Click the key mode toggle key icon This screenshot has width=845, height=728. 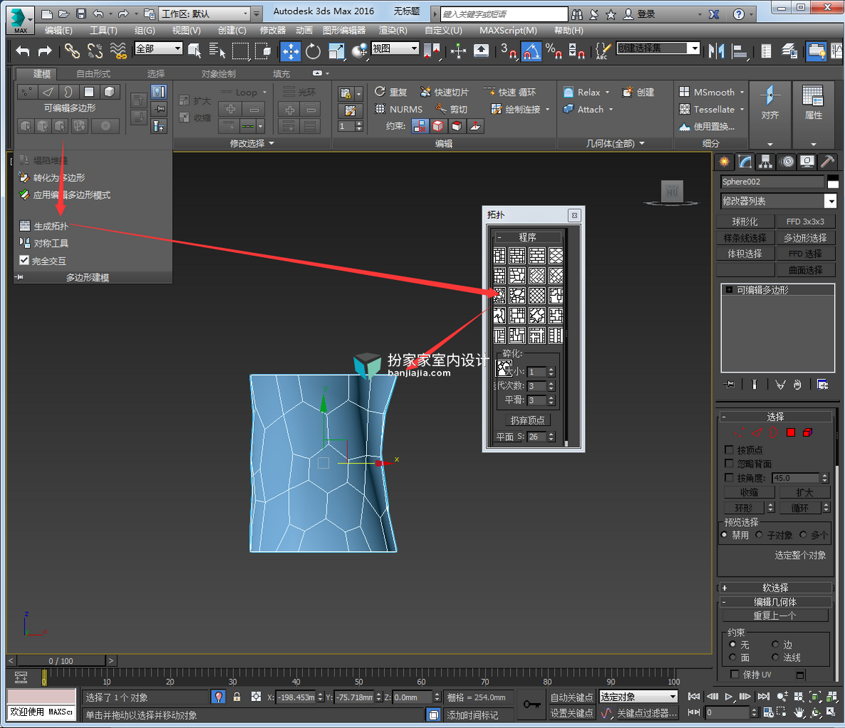[x=532, y=705]
